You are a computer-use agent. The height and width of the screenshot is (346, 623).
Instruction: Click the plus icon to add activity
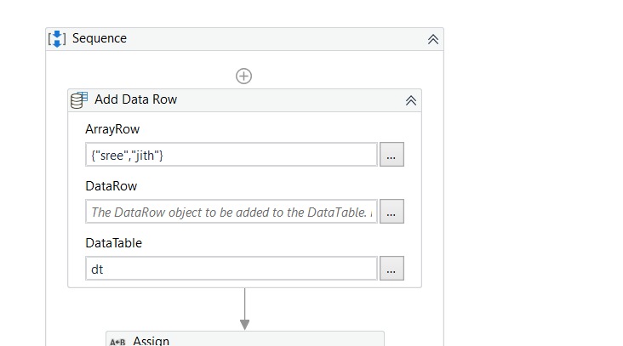(x=244, y=76)
